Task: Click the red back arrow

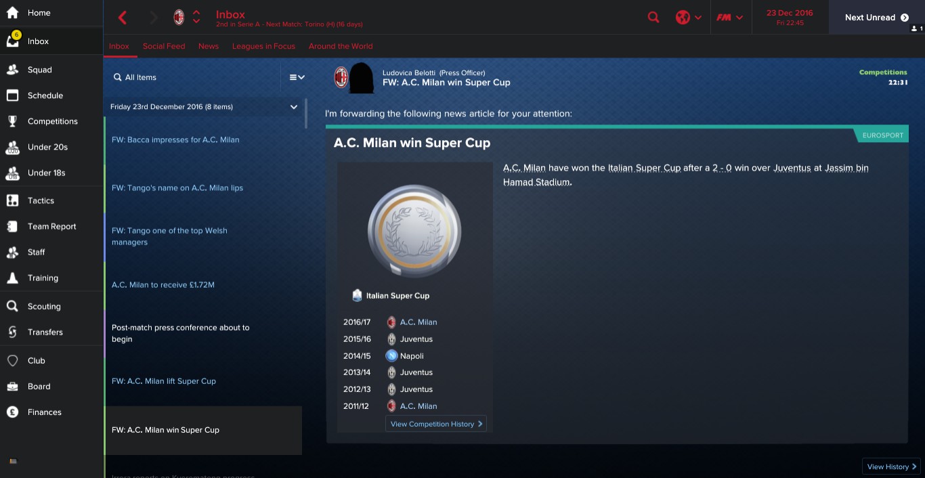Action: click(123, 18)
